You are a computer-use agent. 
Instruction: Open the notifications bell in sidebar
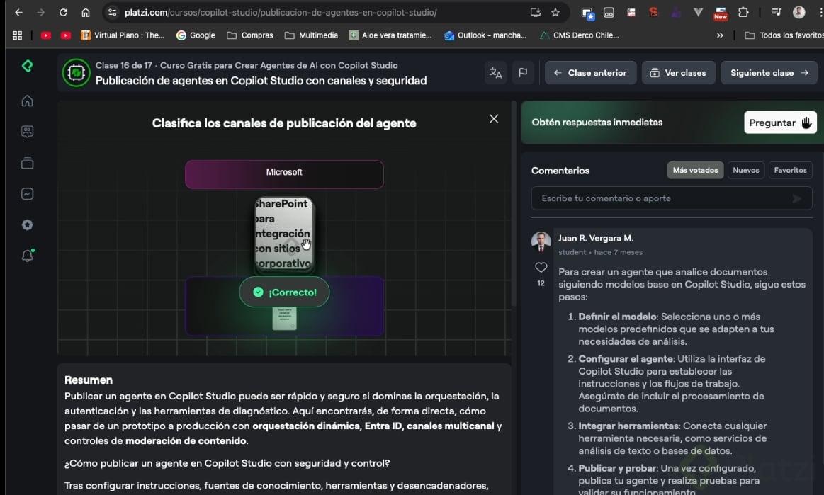28,256
